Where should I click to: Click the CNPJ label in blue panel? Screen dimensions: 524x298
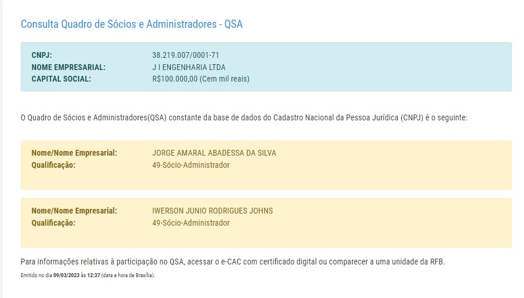click(x=42, y=56)
